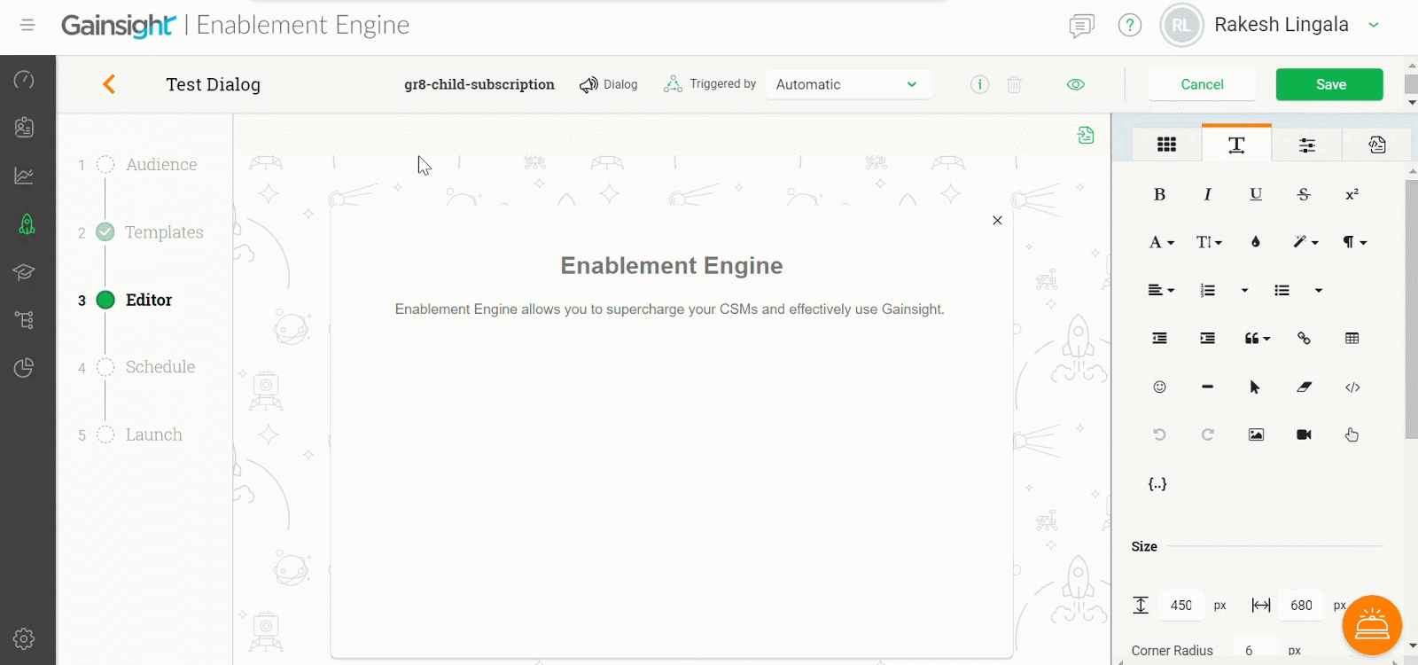1418x665 pixels.
Task: Clear formatting with the eraser
Action: tap(1304, 387)
